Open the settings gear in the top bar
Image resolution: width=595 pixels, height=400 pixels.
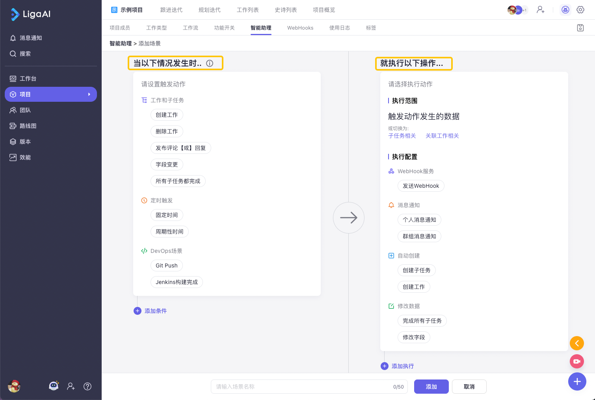580,9
